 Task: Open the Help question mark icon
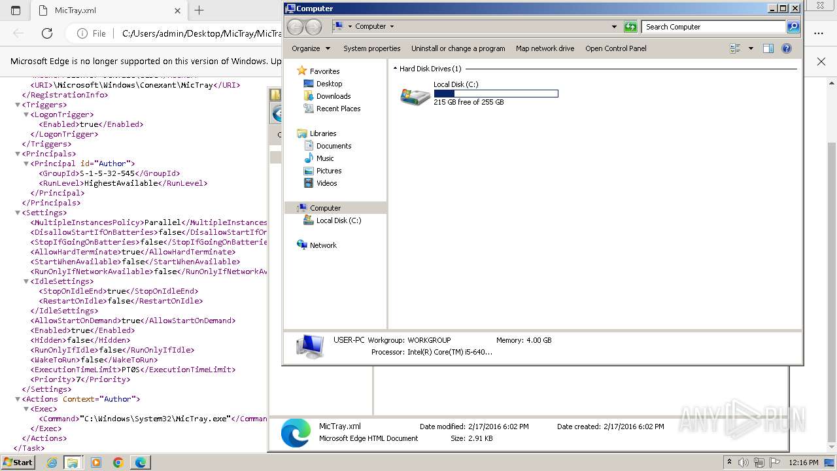[787, 48]
